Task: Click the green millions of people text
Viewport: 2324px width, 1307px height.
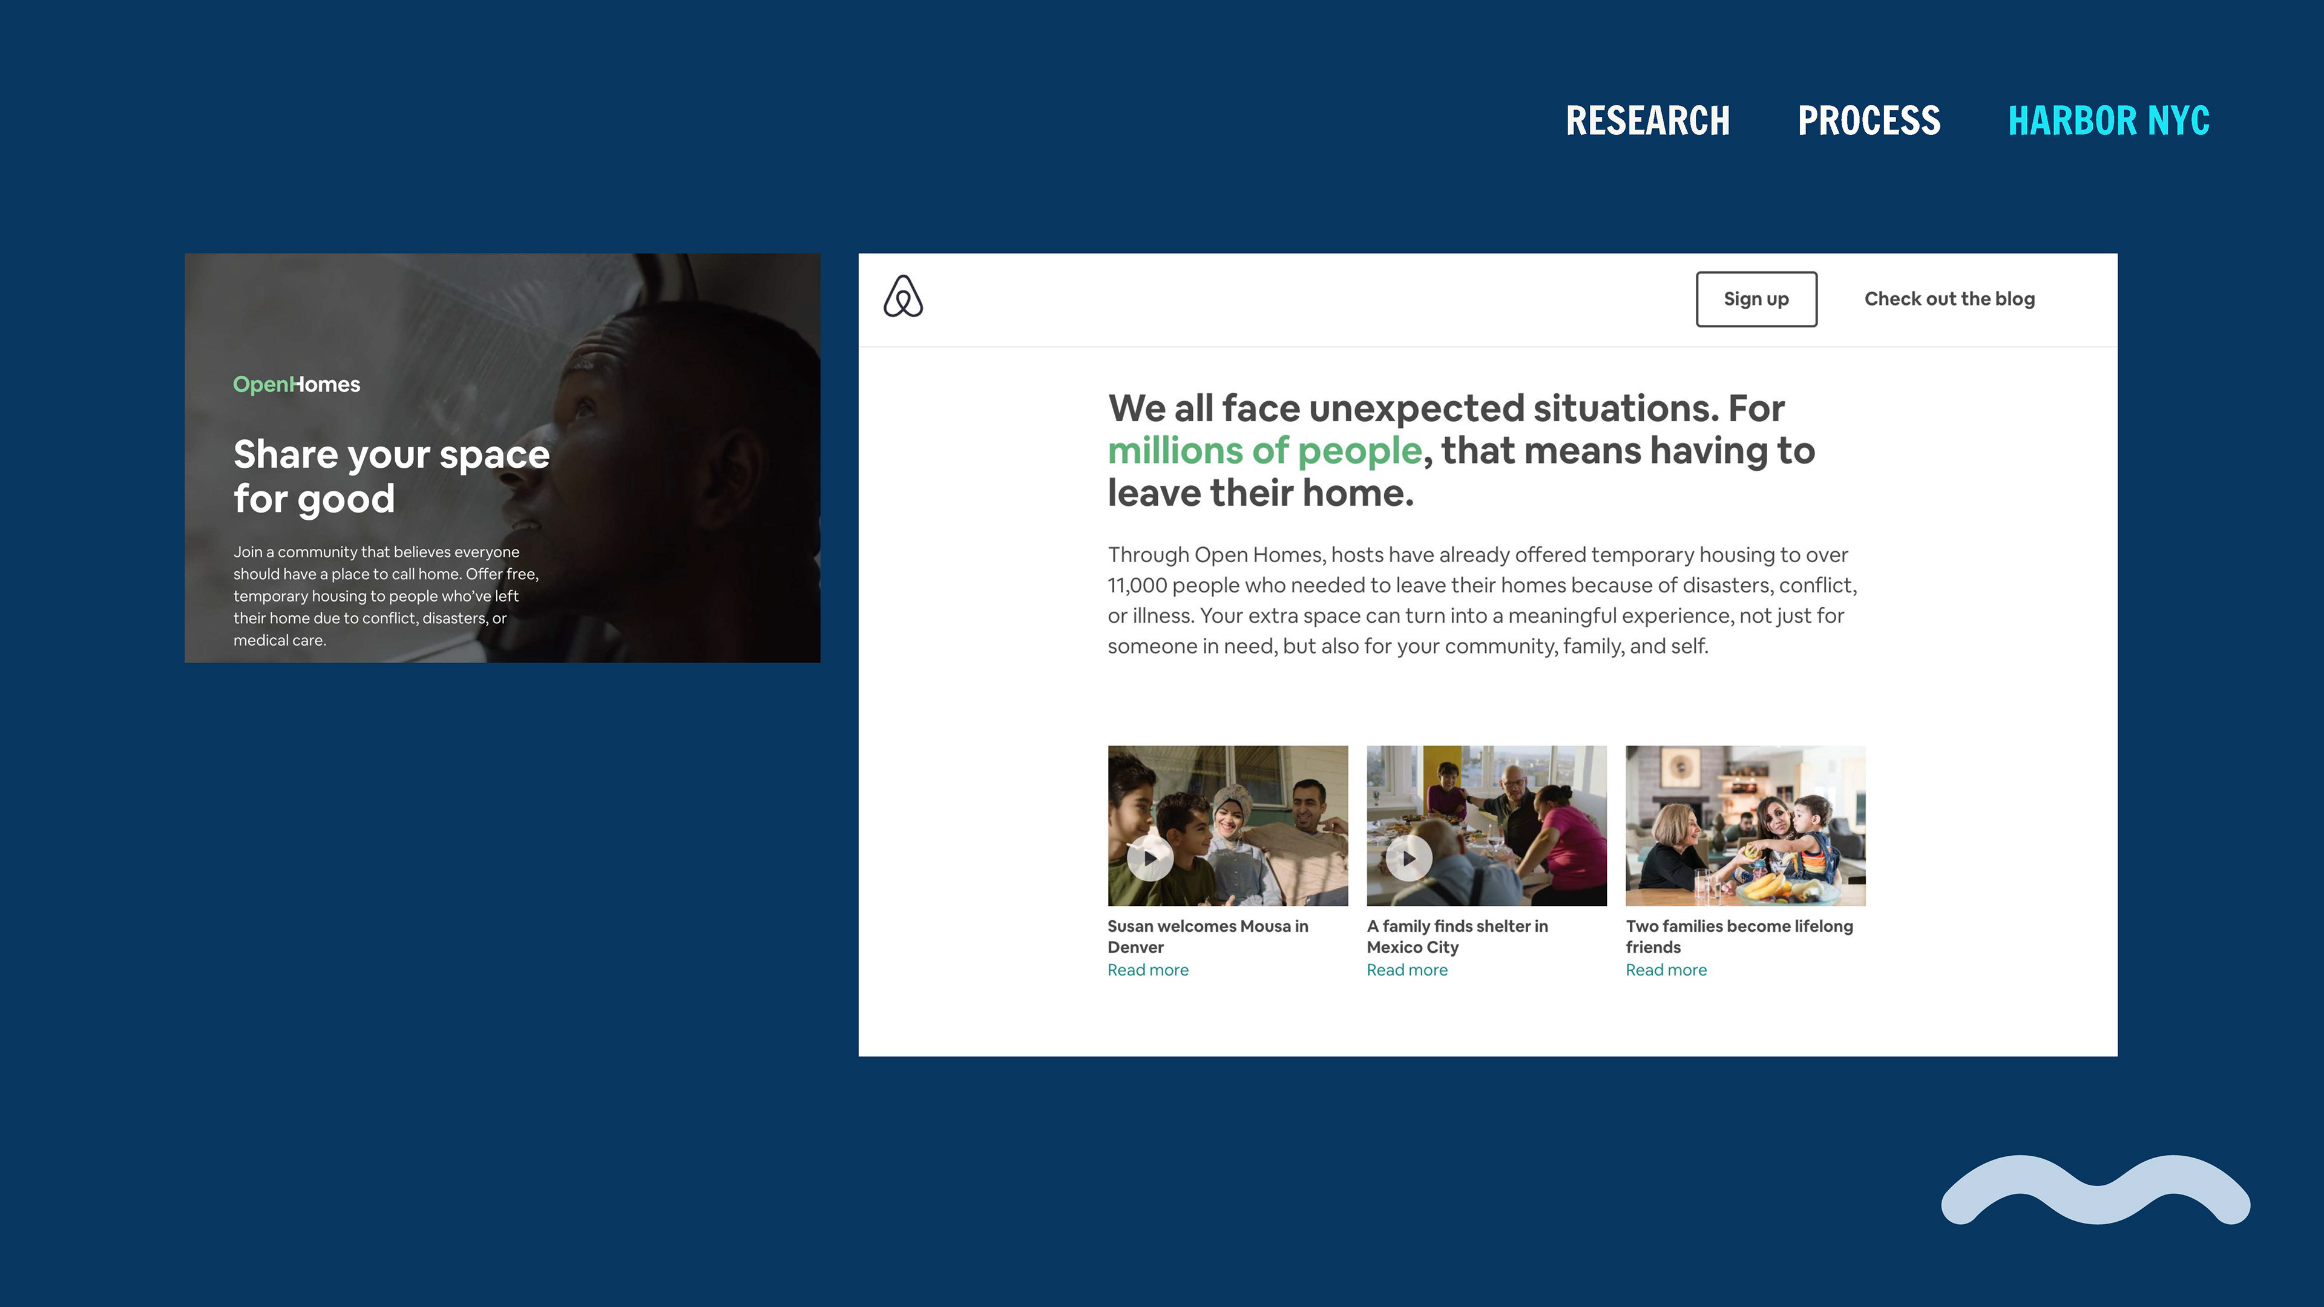Action: 1264,451
